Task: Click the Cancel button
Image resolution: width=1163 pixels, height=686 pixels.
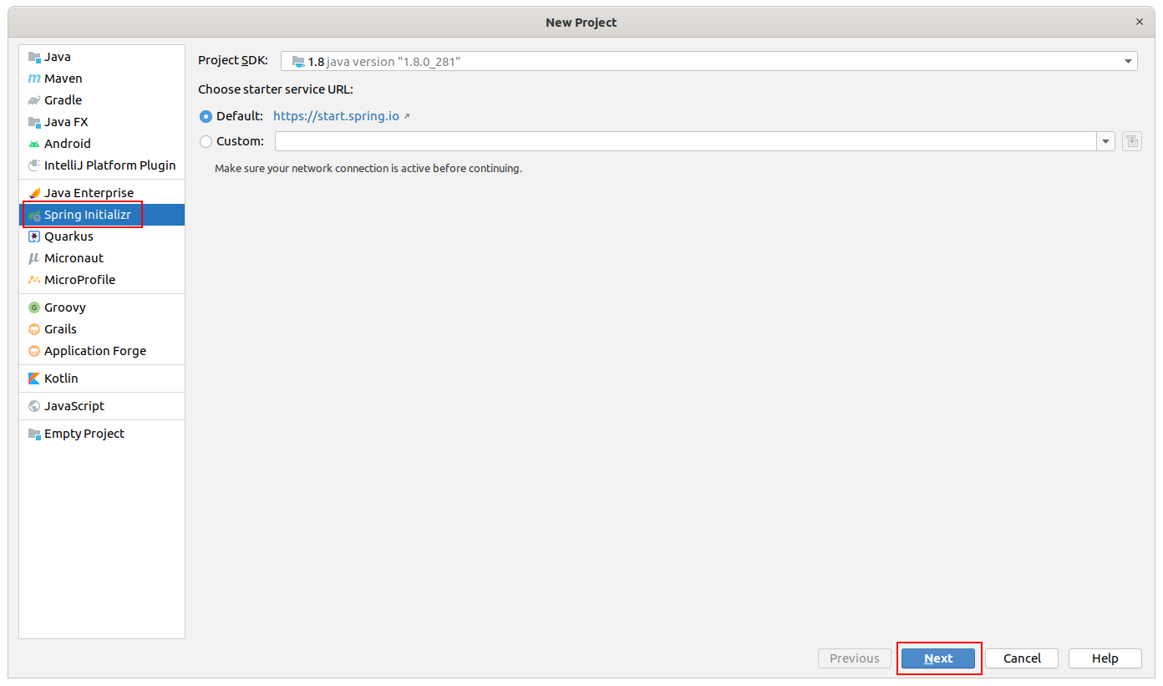Action: (x=1022, y=658)
